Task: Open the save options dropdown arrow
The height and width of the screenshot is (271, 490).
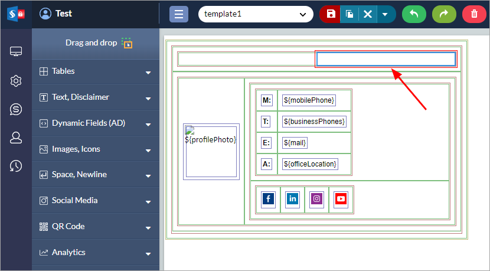Action: click(385, 14)
